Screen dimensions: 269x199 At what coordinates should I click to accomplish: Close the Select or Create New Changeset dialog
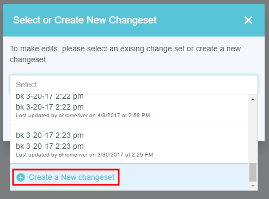coord(248,20)
